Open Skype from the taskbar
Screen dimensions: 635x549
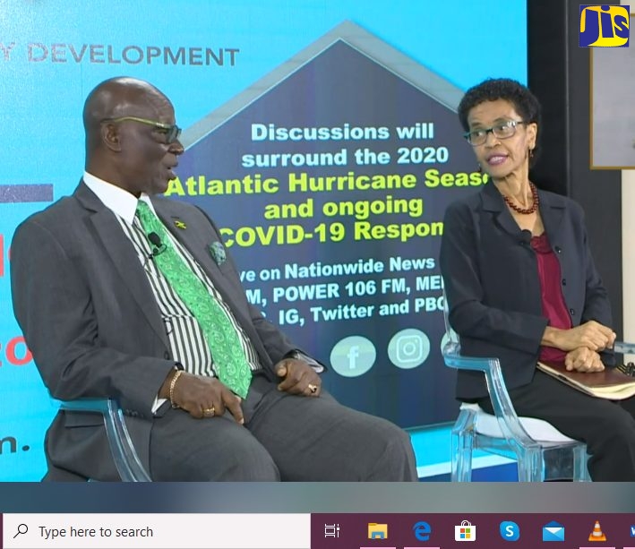(510, 531)
